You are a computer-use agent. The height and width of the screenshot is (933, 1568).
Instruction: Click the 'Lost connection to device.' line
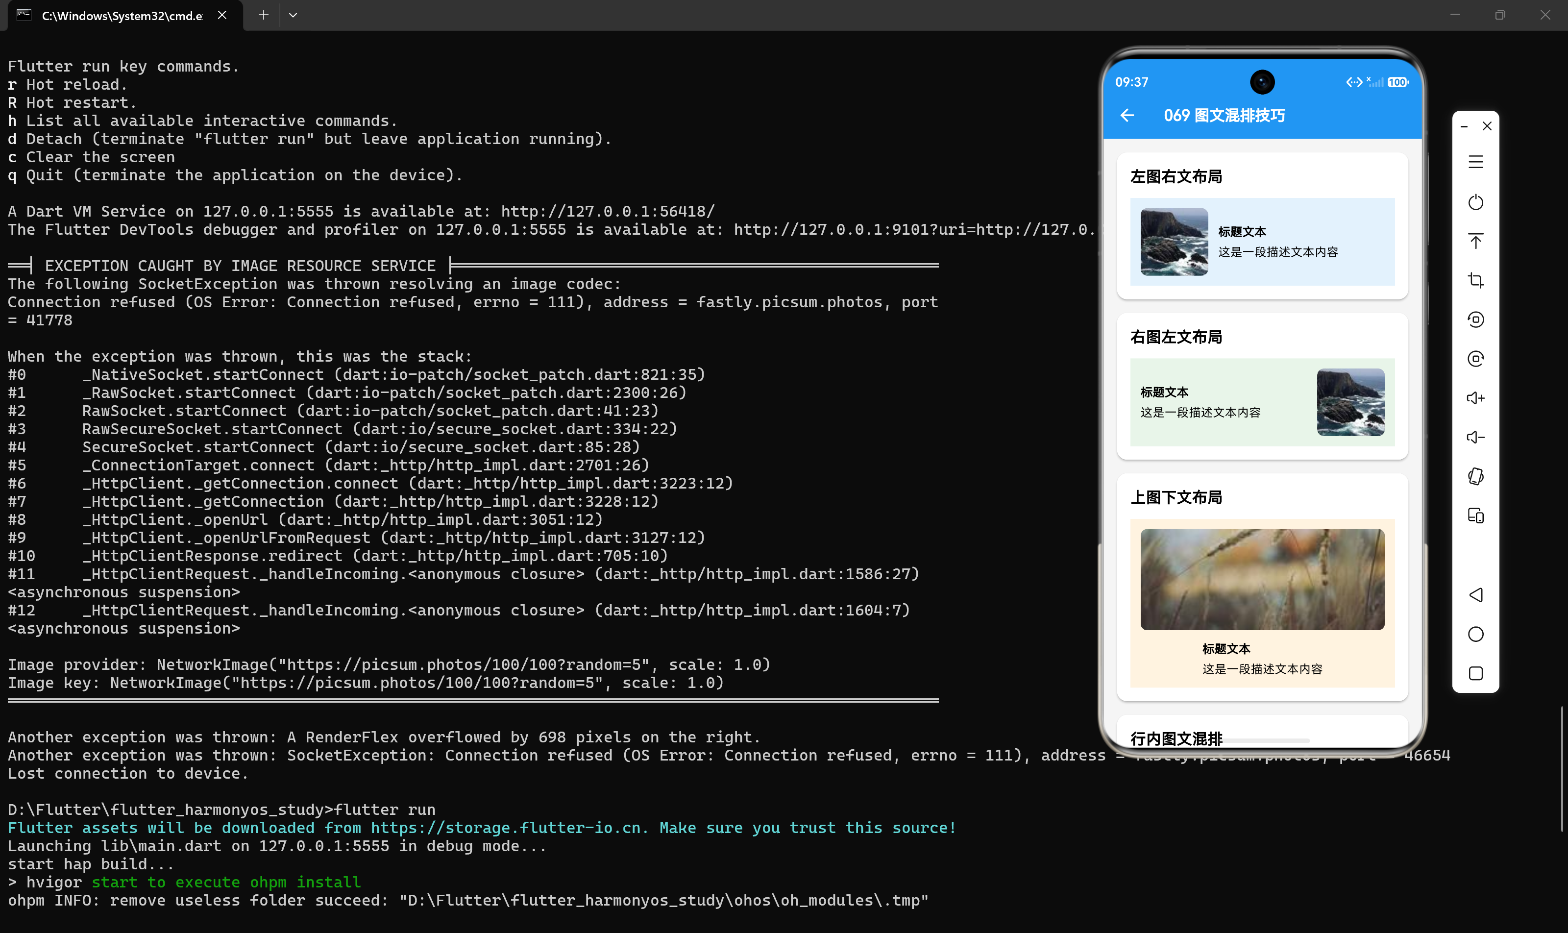coord(127,773)
